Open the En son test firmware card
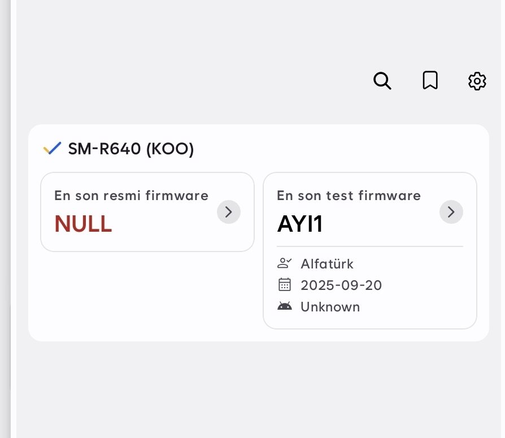The height and width of the screenshot is (438, 505). click(370, 251)
